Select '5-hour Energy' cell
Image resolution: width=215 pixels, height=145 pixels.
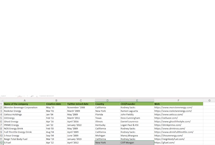25,136
